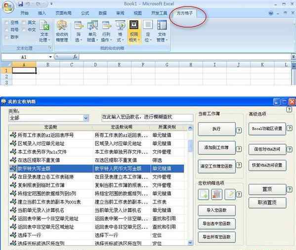Open the 定位 dropdown in ribbon

click(x=148, y=32)
